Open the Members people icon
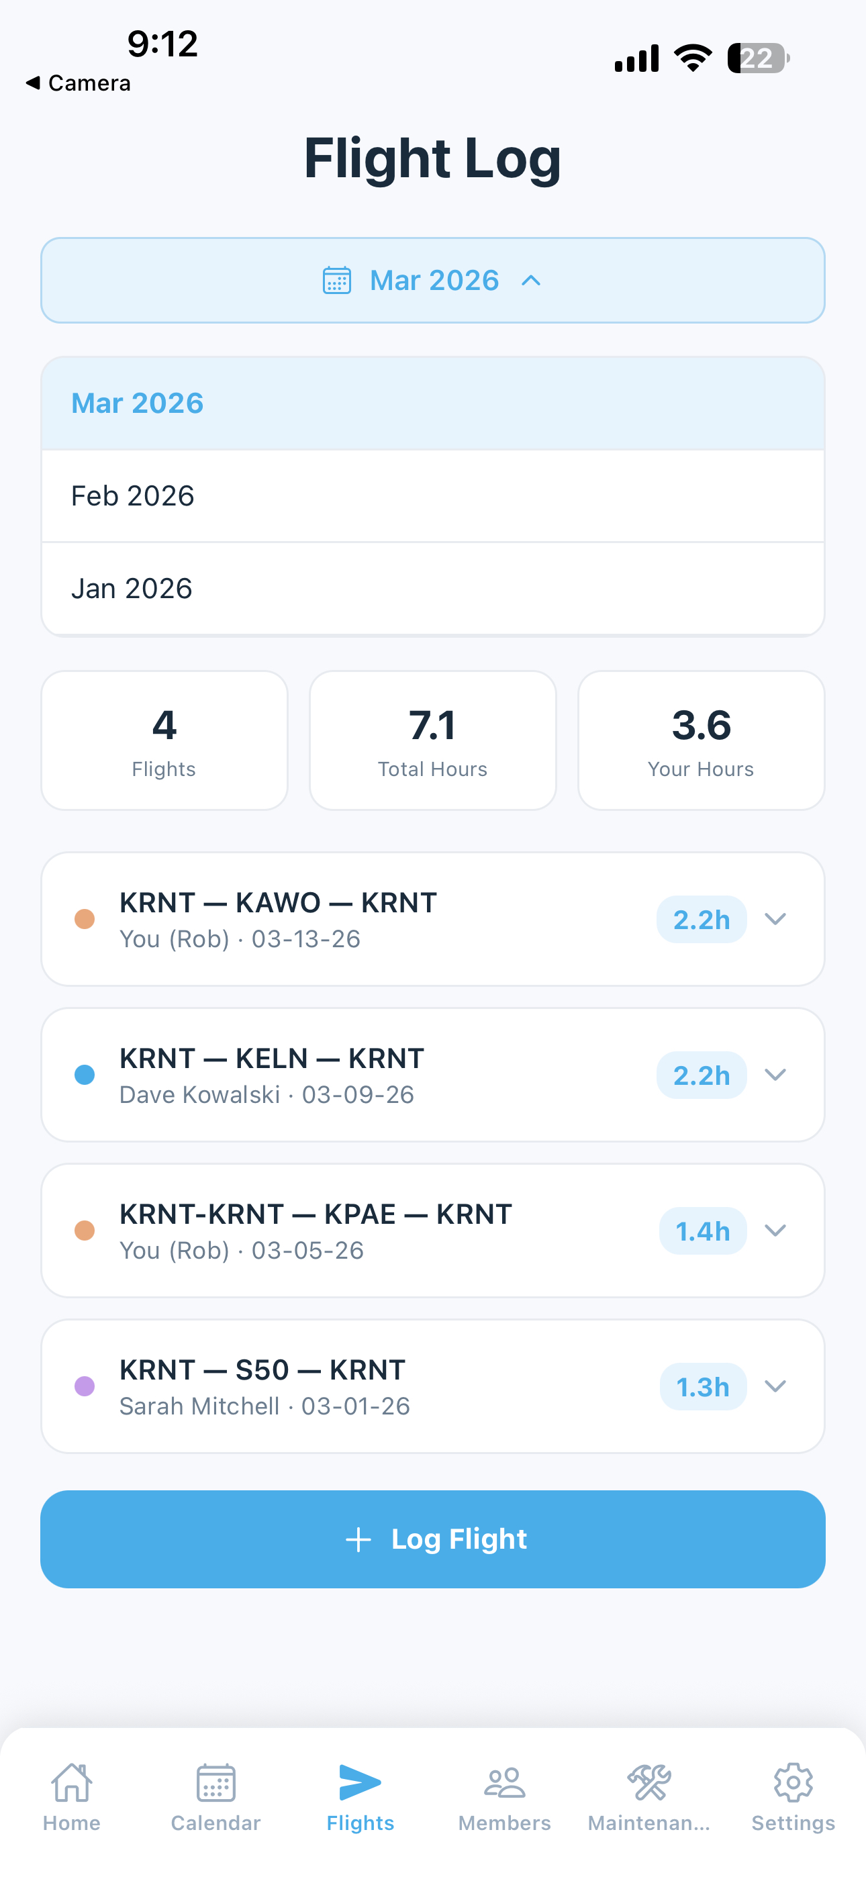 click(x=504, y=1782)
